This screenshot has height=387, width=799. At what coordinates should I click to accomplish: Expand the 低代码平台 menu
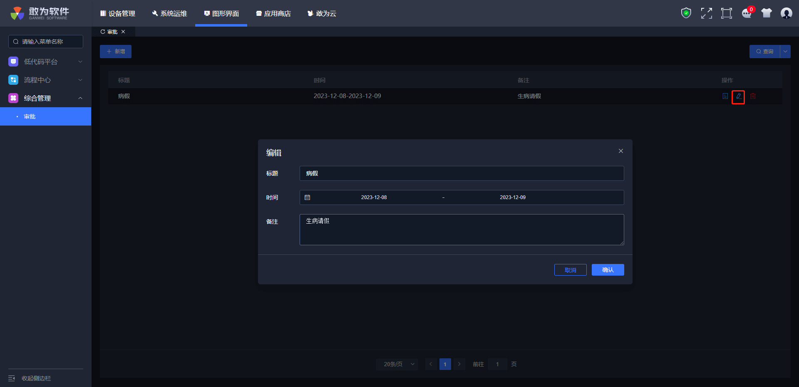pos(45,62)
